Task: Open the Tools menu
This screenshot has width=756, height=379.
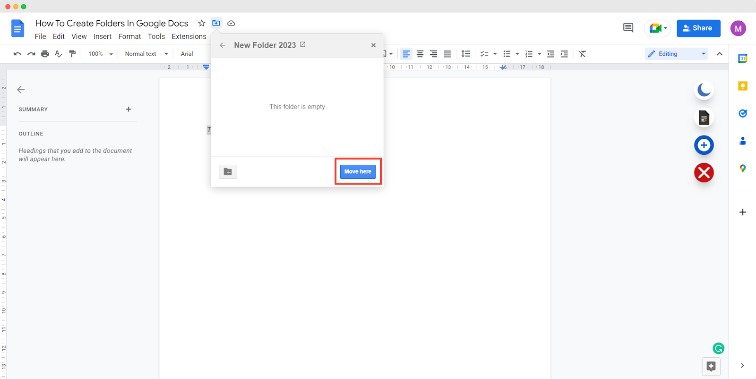Action: 156,36
